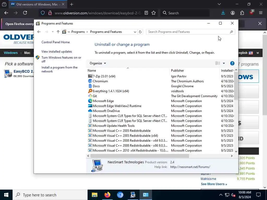Click The Git Development Community publisher cell
The width and height of the screenshot is (267, 200).
pos(194,96)
